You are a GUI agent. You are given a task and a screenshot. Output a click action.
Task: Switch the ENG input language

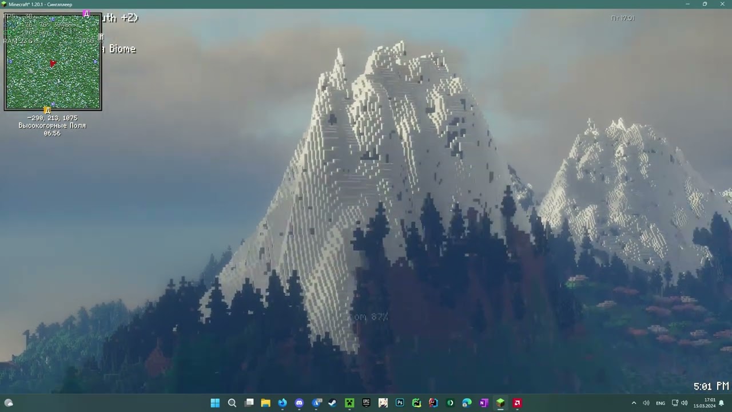click(661, 403)
